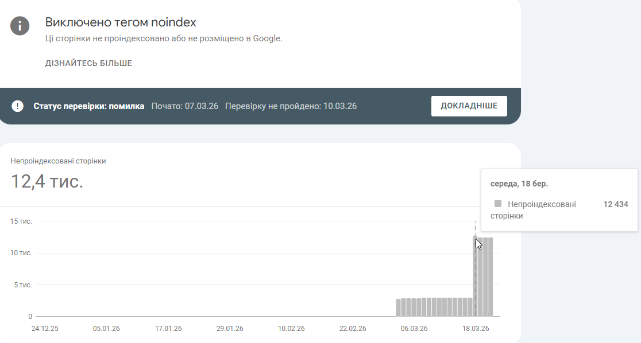This screenshot has width=641, height=343.
Task: Click the 'Статус перевірки: помилка' text
Action: click(89, 106)
